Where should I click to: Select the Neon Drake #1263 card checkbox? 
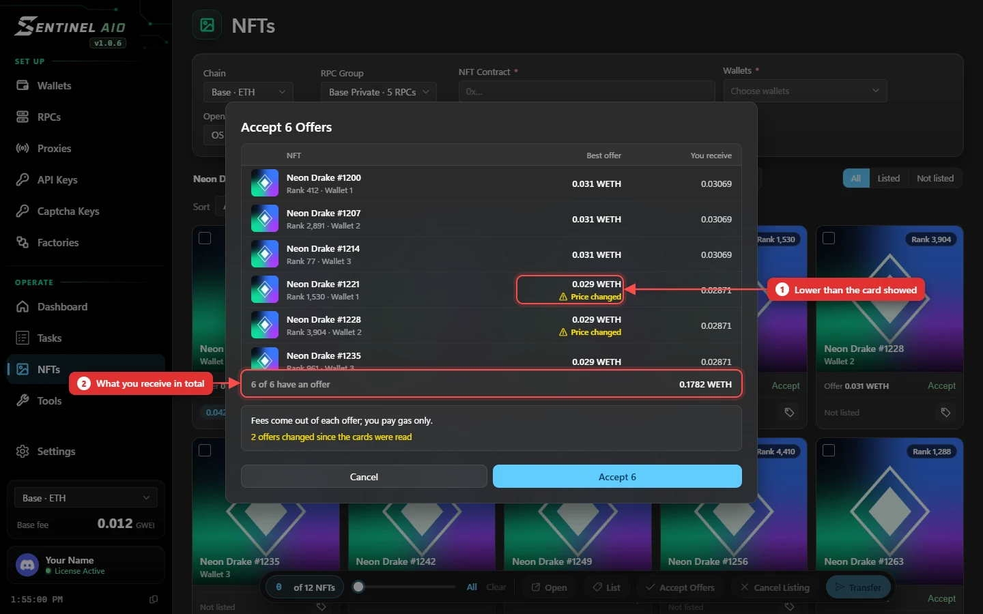(829, 450)
